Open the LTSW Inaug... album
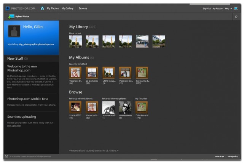Screen dimensions: 244x163 tap(108, 73)
